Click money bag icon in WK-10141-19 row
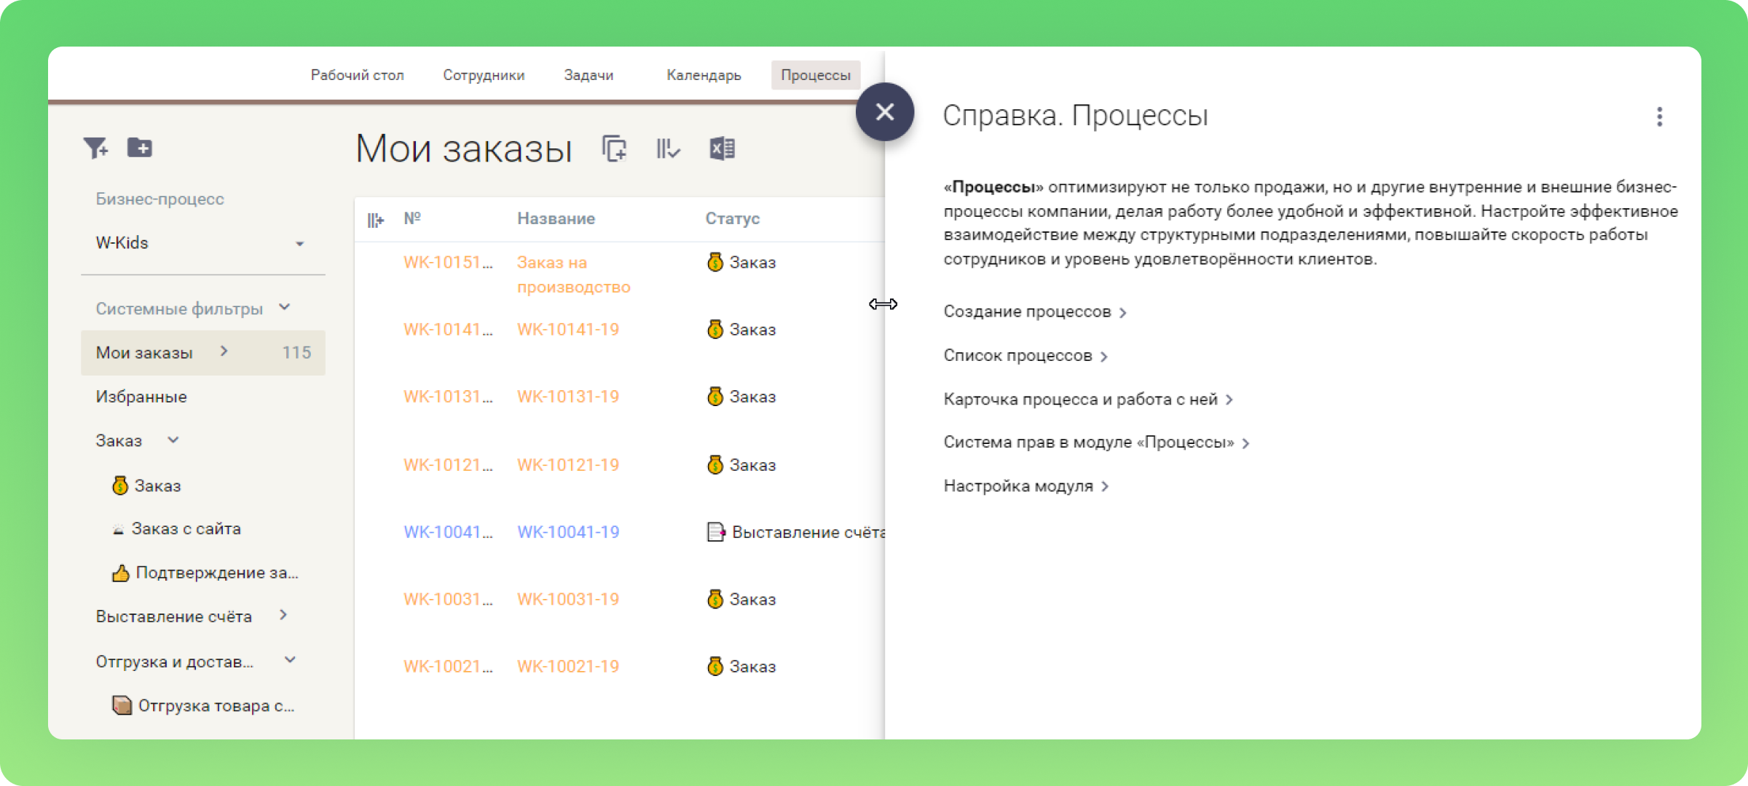 tap(715, 329)
